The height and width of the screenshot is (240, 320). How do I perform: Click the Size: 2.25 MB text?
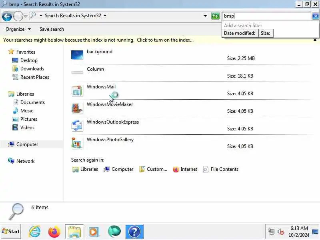pyautogui.click(x=241, y=58)
